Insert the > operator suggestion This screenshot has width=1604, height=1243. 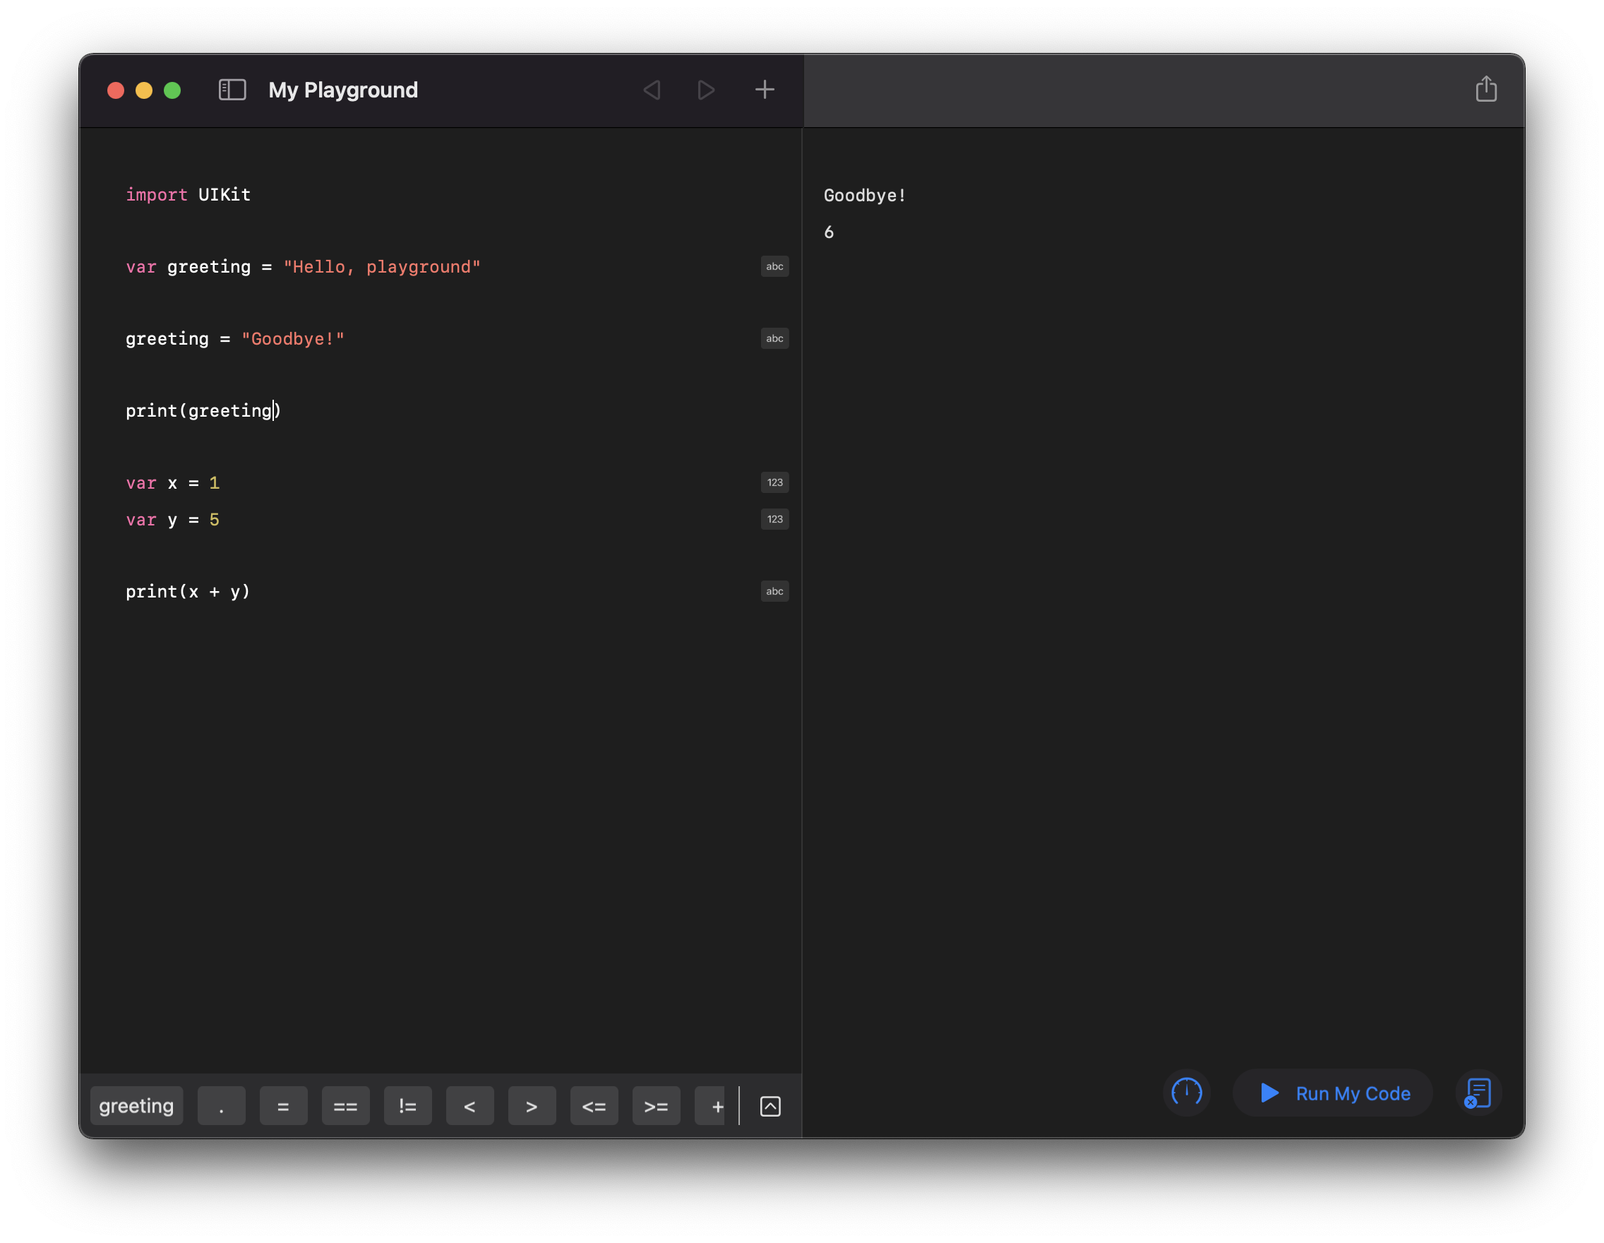click(x=532, y=1105)
